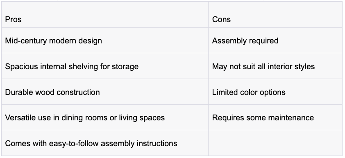The width and height of the screenshot is (345, 158).
Task: Select the Limited color options cell
Action: tap(275, 92)
